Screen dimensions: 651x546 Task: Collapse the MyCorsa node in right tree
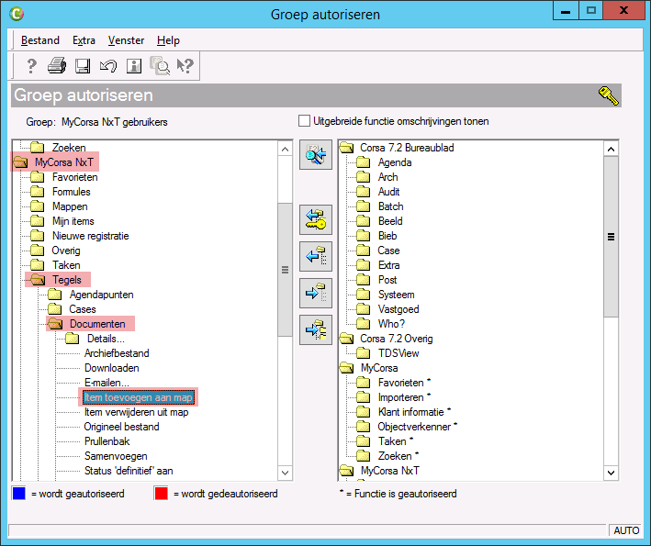(347, 368)
